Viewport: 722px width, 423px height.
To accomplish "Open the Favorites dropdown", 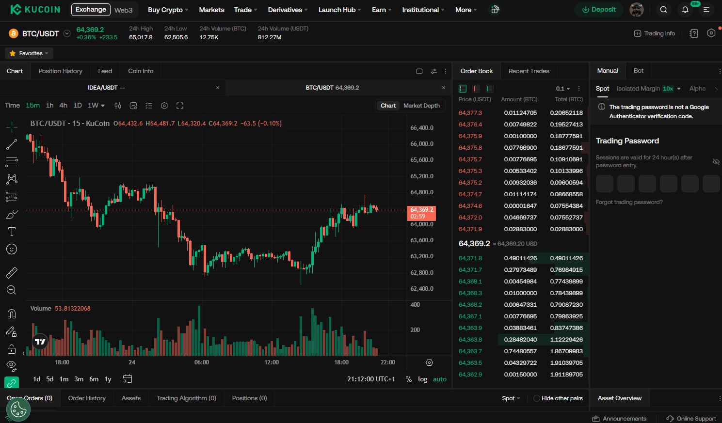I will [x=29, y=53].
